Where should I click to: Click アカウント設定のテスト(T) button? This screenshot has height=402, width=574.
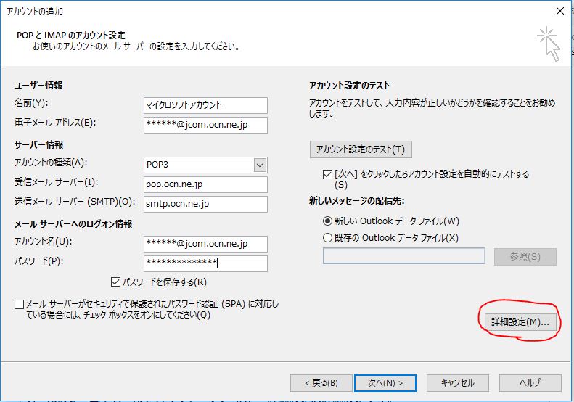(361, 149)
